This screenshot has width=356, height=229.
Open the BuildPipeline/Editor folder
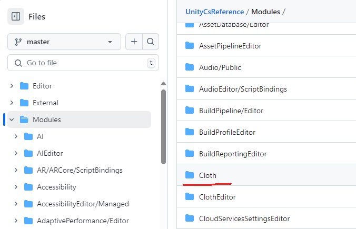tap(231, 111)
